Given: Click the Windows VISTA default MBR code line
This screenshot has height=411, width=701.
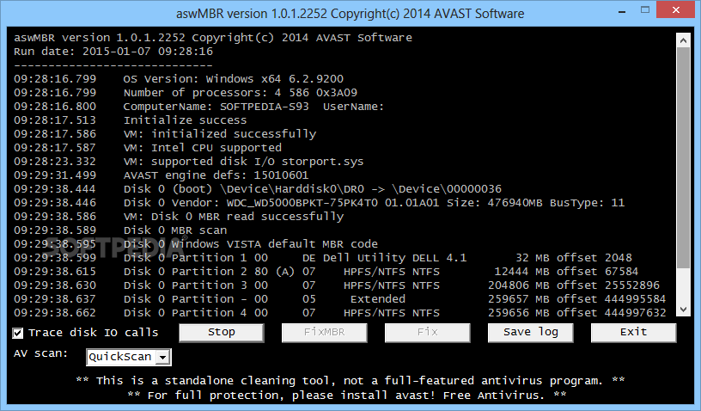Looking at the screenshot, I should [x=196, y=244].
